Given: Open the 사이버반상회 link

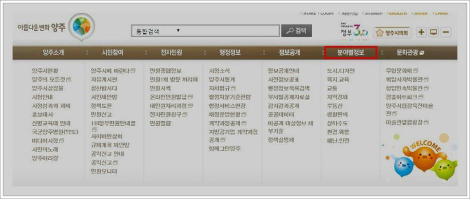Looking at the screenshot, I should coord(107,137).
